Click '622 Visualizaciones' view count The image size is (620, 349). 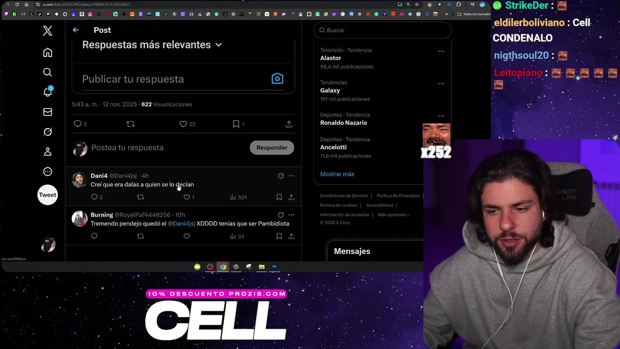(167, 104)
